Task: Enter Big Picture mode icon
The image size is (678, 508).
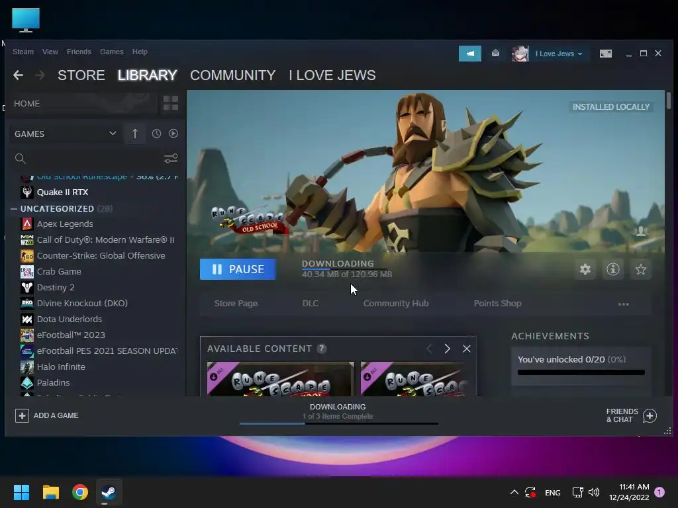Action: click(605, 54)
